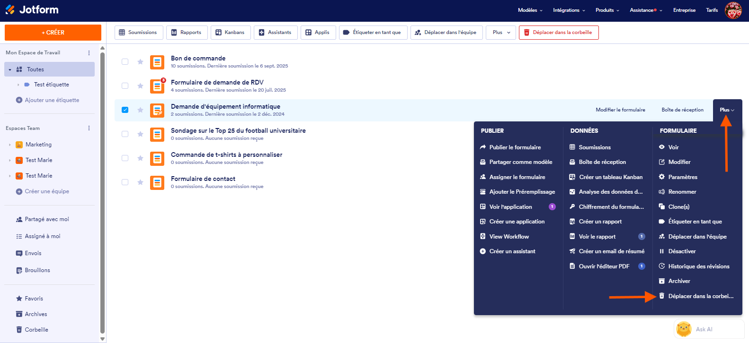The height and width of the screenshot is (343, 749).
Task: Star Formulaire de demande de RDV
Action: coord(140,86)
